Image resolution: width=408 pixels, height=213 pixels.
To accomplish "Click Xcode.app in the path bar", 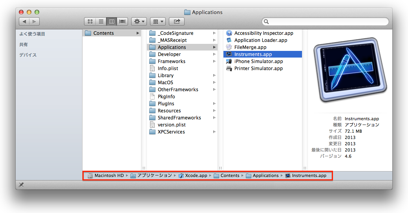I will click(193, 176).
